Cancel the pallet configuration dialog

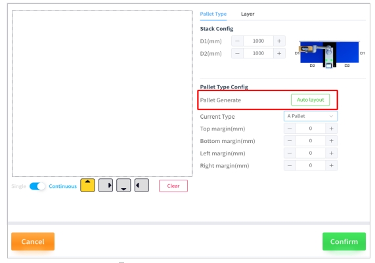33,241
